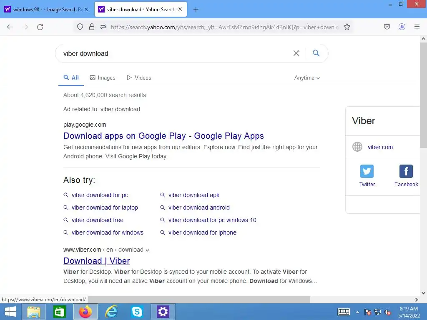Select the All results tab
427x320 pixels.
point(71,78)
